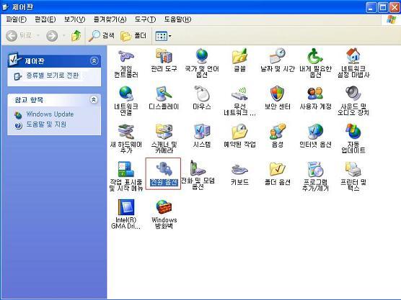Screen dimensions: 401x300
Task: Open 새 하드웨어 추가 icon
Action: (x=126, y=132)
